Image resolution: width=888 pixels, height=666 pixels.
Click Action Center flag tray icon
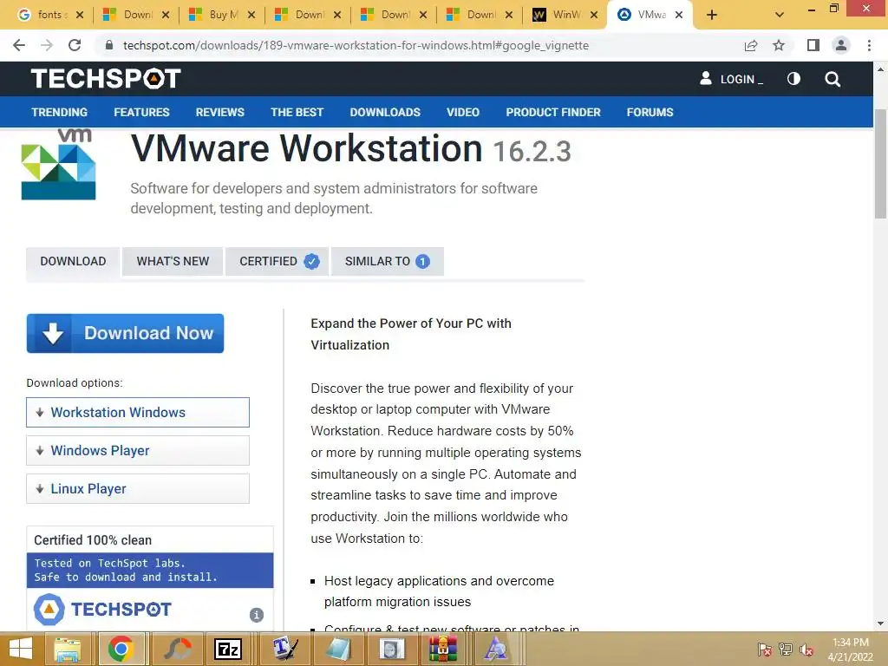(x=764, y=650)
